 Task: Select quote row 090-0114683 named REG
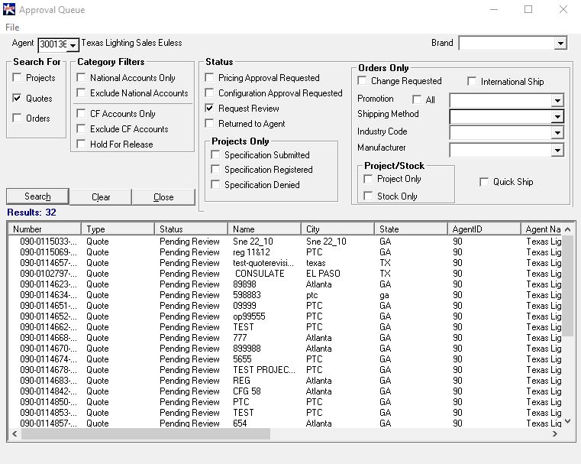pos(285,381)
